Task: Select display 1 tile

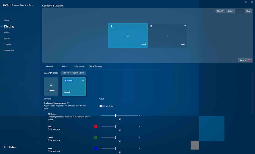Action: click(167, 36)
